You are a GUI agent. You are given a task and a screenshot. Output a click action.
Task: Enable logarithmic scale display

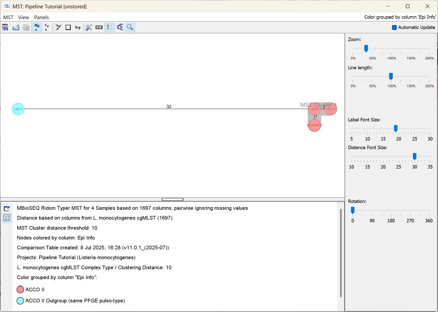tap(78, 27)
